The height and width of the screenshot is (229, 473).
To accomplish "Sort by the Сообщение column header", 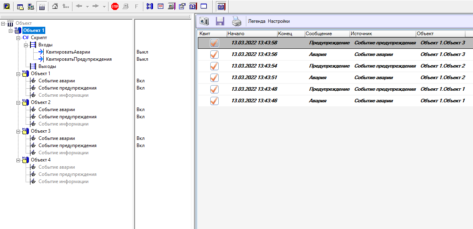I will (x=327, y=34).
